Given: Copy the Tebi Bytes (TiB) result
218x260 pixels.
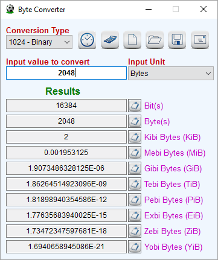Looking at the screenshot, I should [135, 184].
